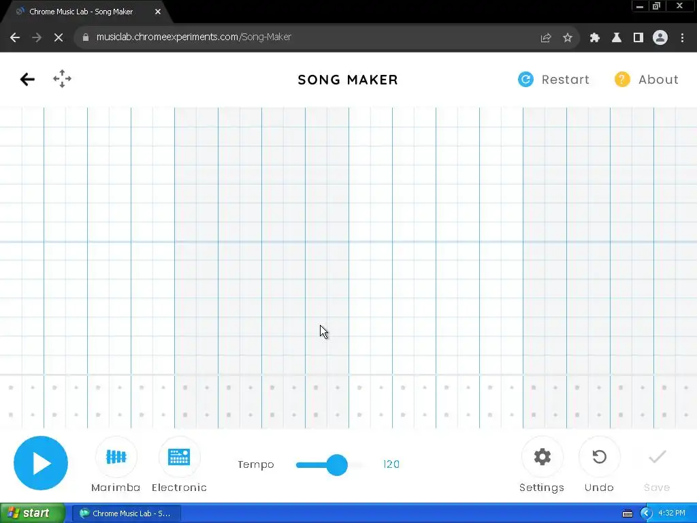Open the Chrome extensions puzzle icon
This screenshot has height=523, width=697.
tap(595, 38)
